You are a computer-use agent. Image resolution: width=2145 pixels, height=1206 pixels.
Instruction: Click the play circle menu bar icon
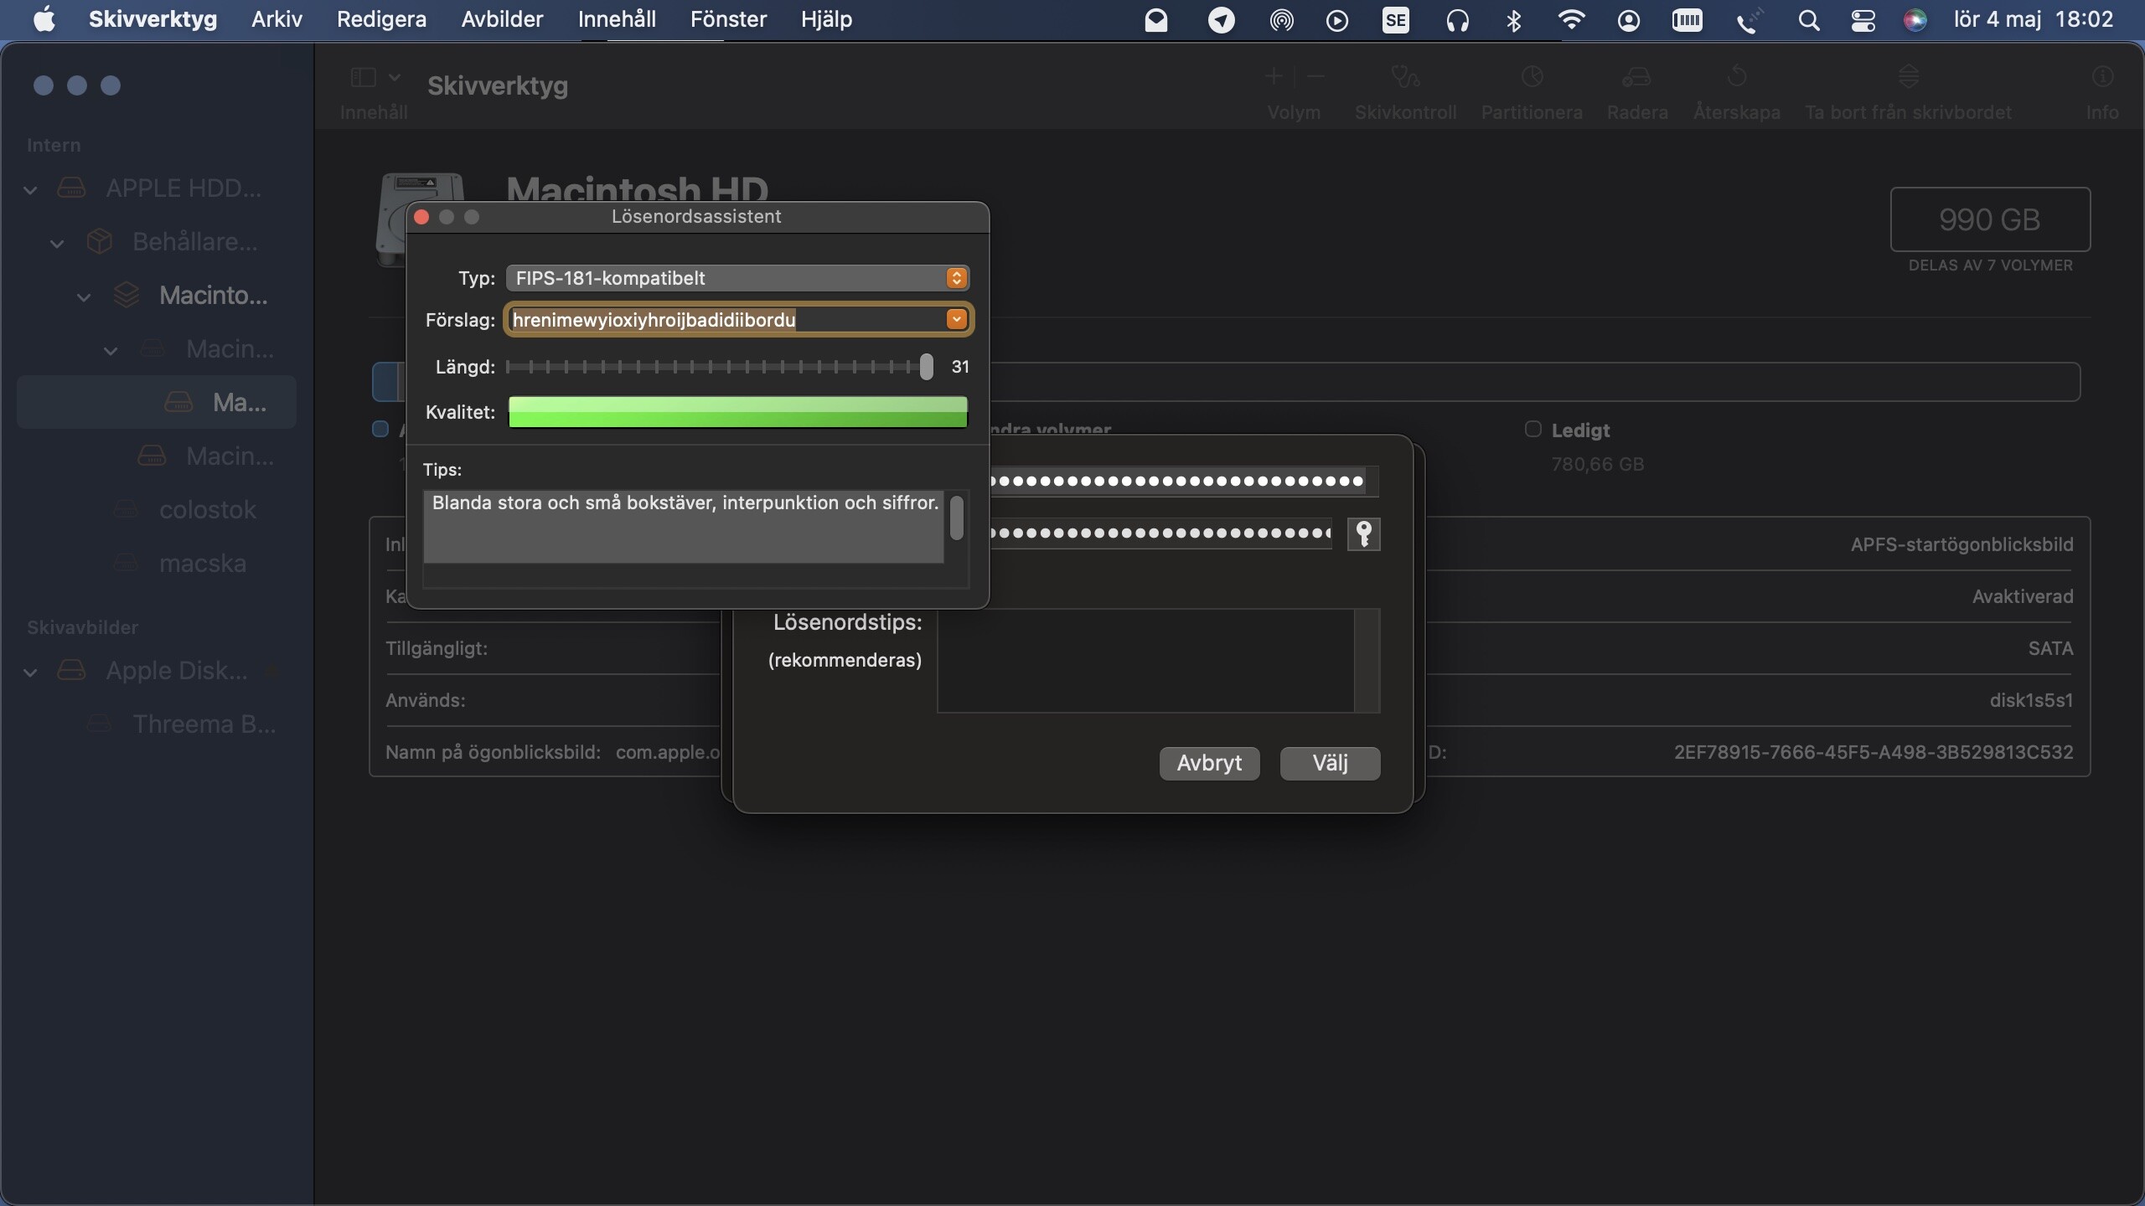point(1337,20)
